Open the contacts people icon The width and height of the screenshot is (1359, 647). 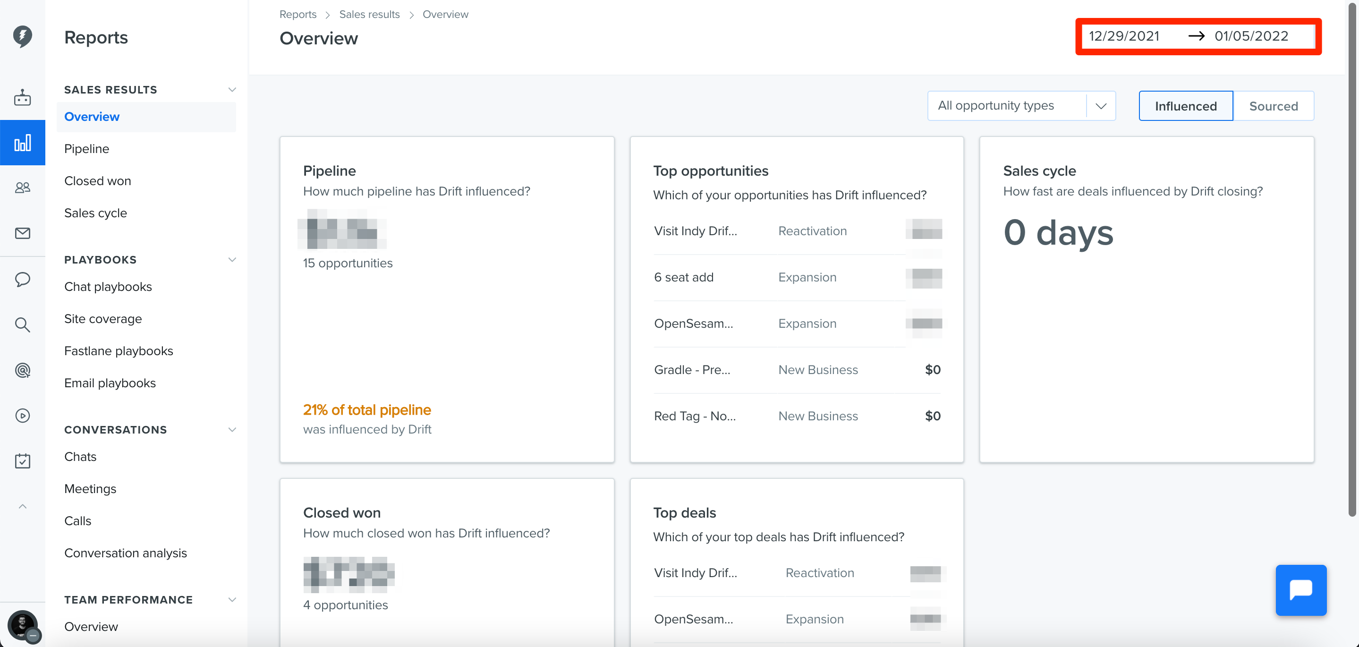pos(22,187)
